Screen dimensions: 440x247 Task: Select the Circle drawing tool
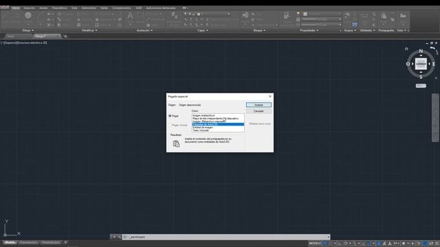click(x=28, y=15)
